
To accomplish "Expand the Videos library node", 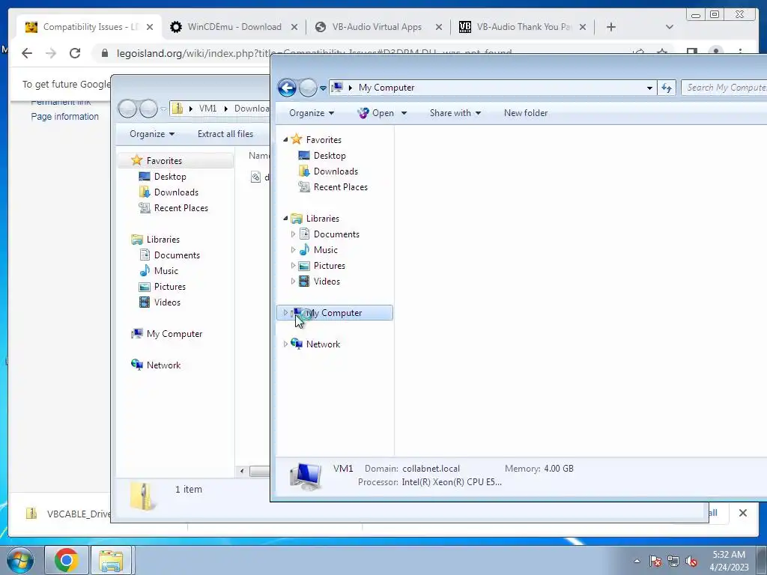I will 293,282.
